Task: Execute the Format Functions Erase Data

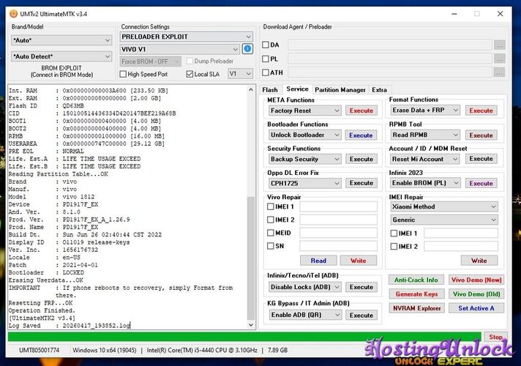Action: 481,111
